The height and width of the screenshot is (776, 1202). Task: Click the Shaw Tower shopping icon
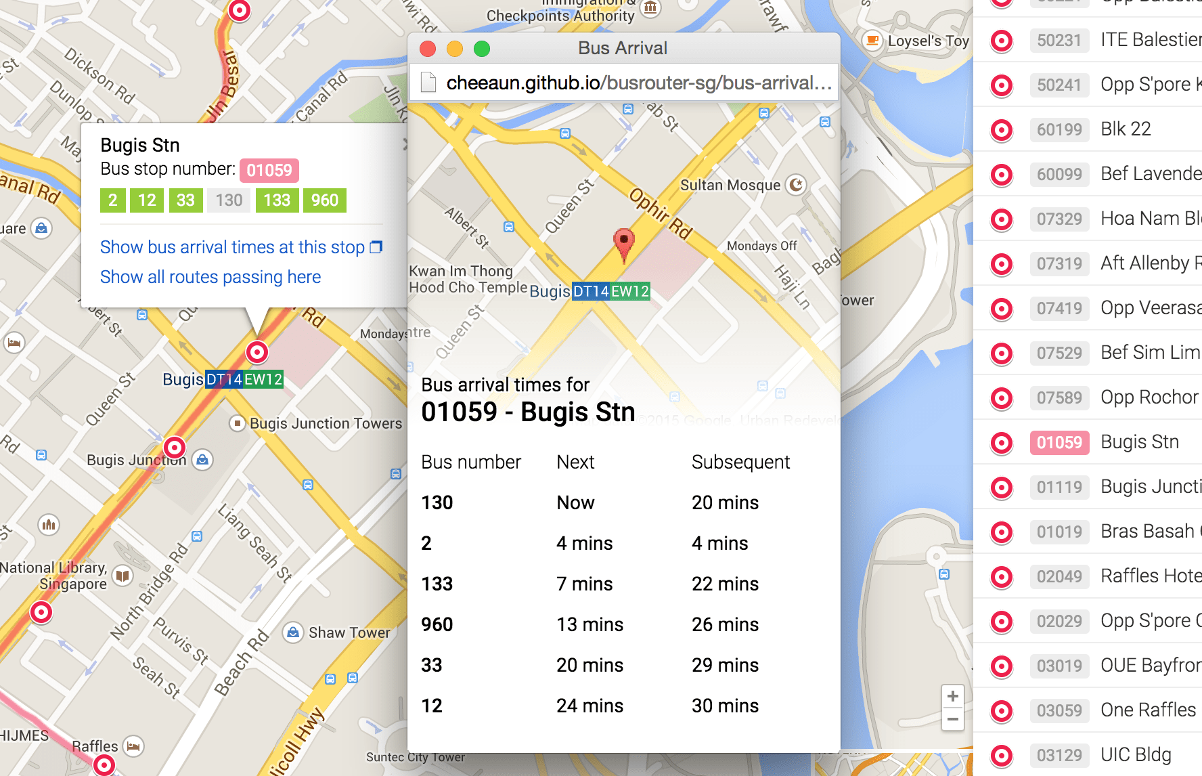tap(293, 632)
